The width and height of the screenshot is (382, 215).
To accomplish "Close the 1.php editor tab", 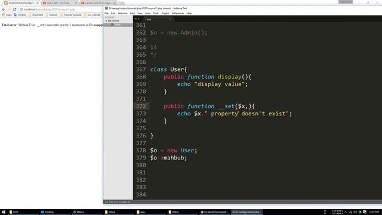I will pyautogui.click(x=170, y=19).
